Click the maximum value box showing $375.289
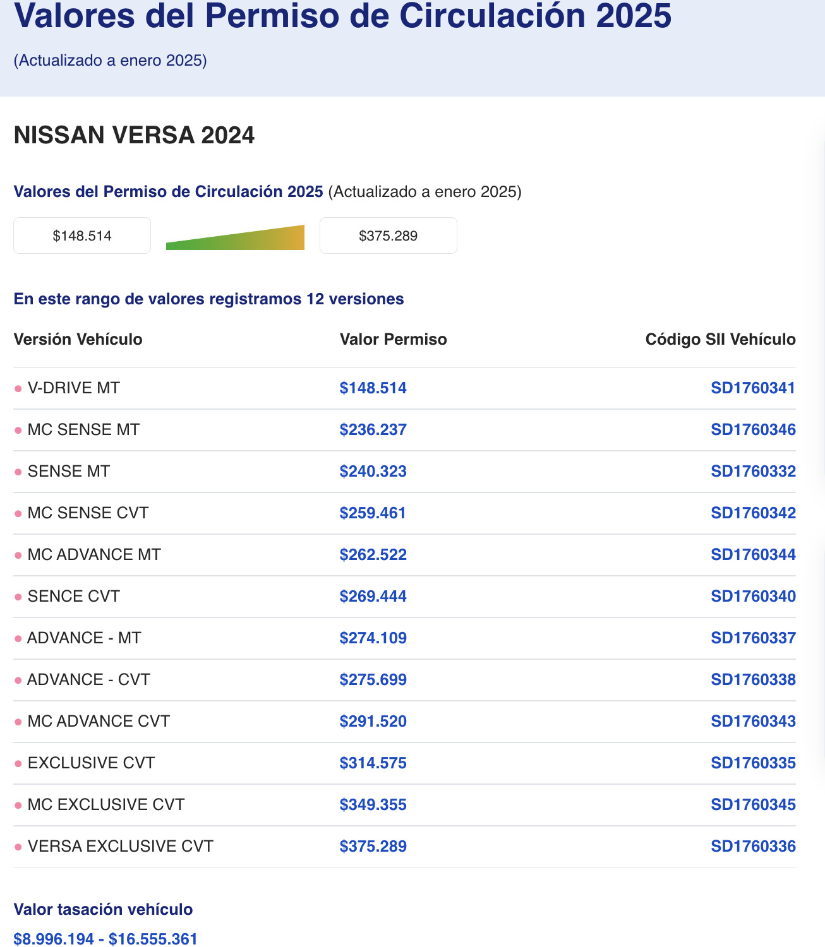 [388, 236]
